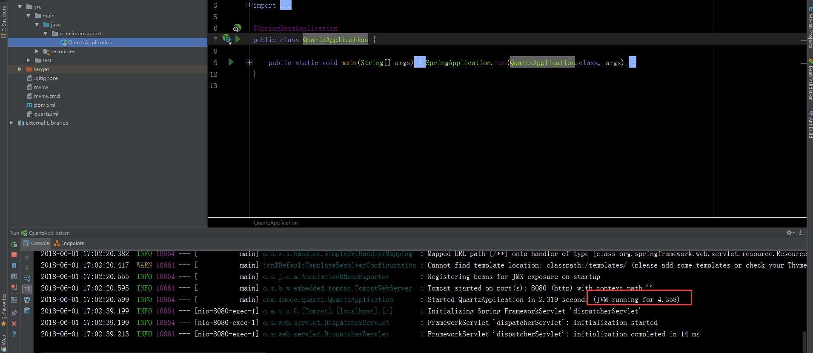Toggle soft-wrap in the console
Screen dimensions: 813x353
point(27,279)
